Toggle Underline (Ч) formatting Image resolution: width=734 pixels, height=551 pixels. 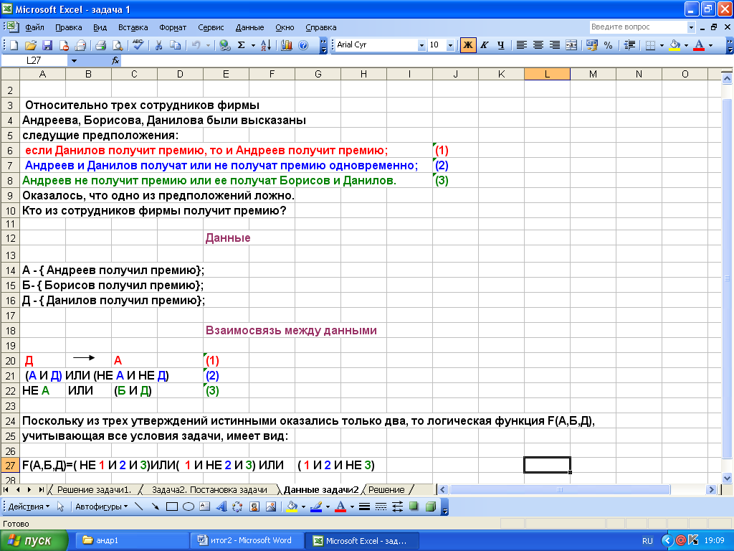click(501, 45)
